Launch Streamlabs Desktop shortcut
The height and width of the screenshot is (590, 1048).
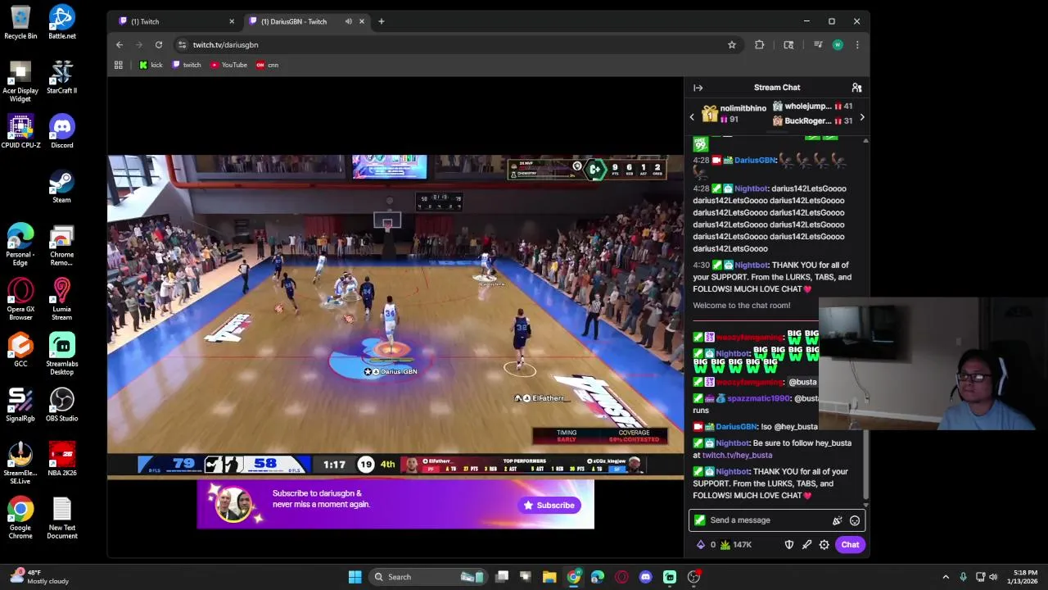(x=62, y=354)
